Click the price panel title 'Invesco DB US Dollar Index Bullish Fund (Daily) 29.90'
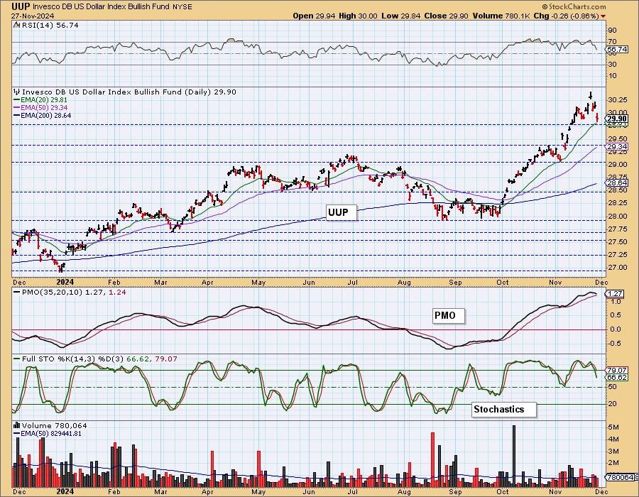Viewport: 639px width, 497px height. [x=129, y=92]
